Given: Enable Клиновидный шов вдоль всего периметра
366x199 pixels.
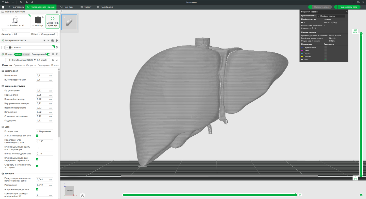Looking at the screenshot, I should coord(37,148).
